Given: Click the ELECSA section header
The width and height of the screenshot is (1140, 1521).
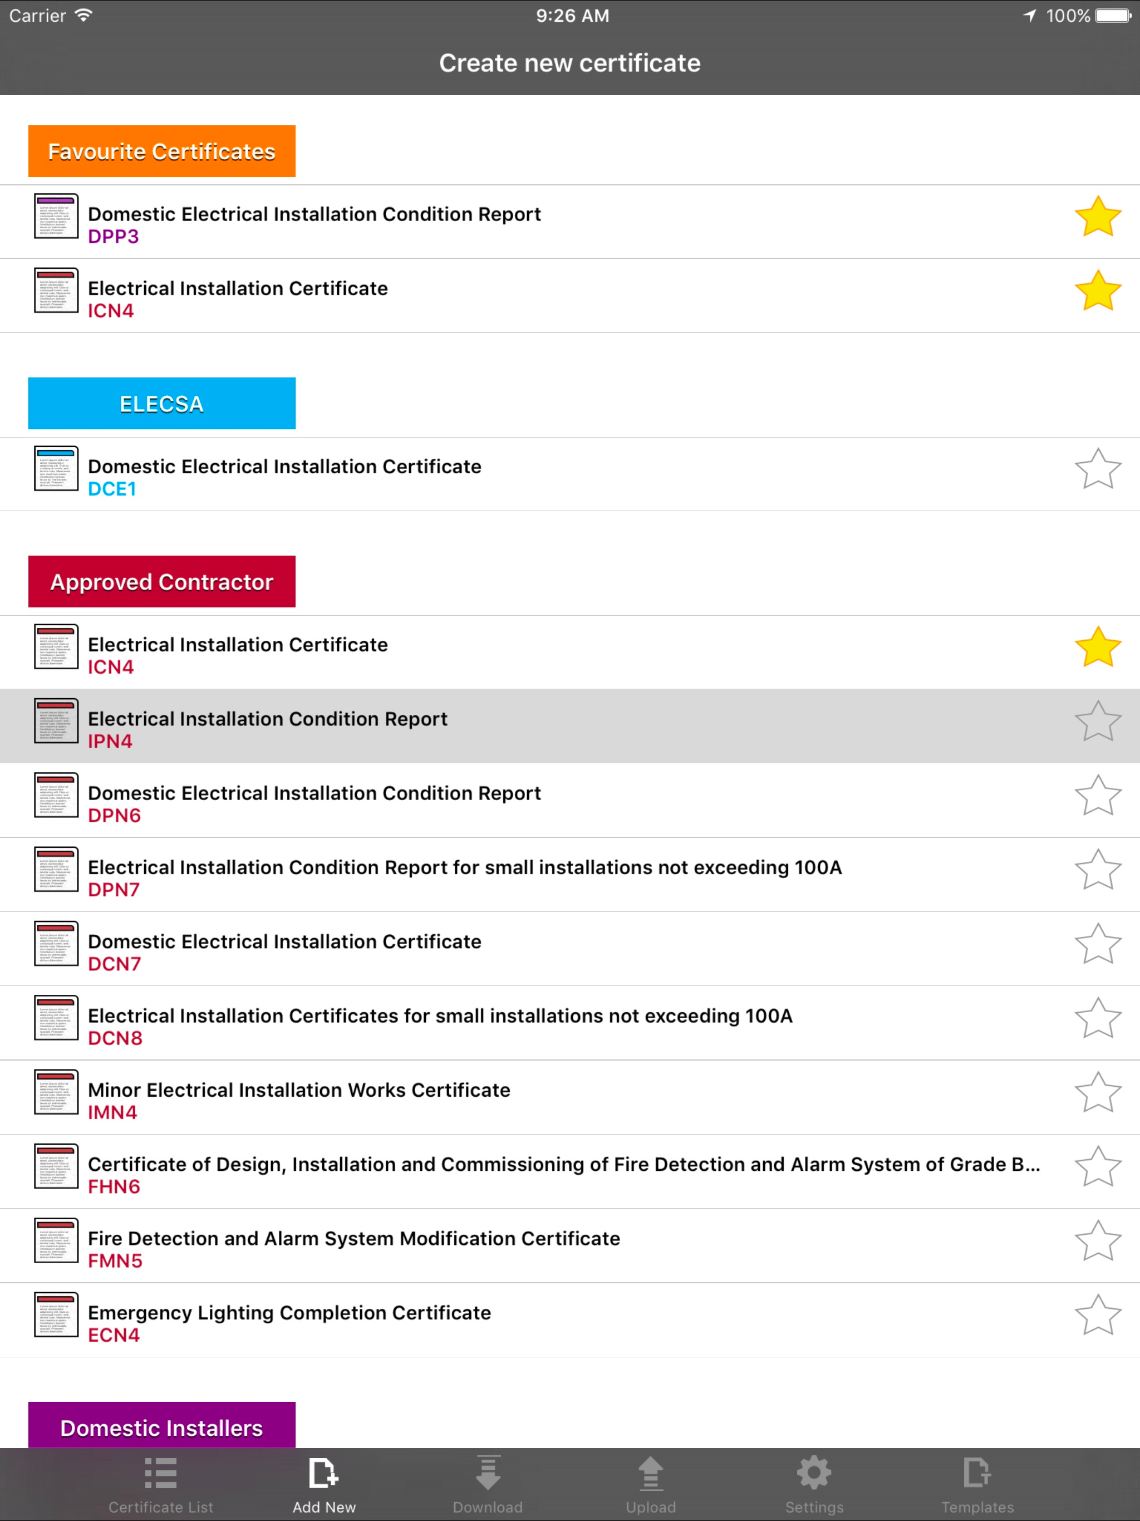Looking at the screenshot, I should point(161,404).
